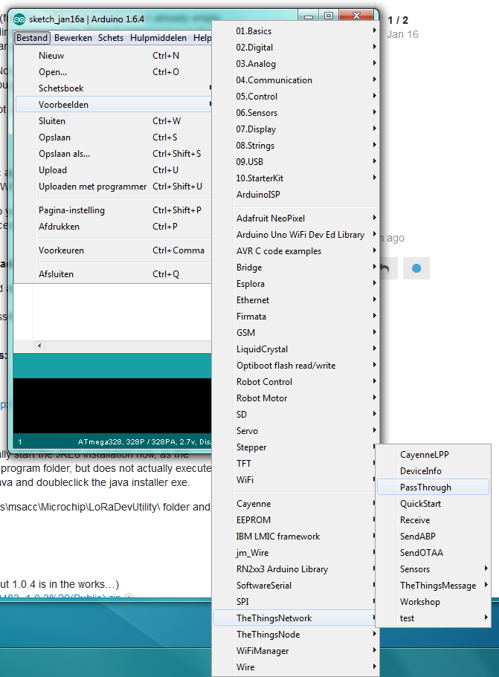Image resolution: width=499 pixels, height=677 pixels.
Task: Choose Open... in the Bestand menu
Action: pos(114,72)
